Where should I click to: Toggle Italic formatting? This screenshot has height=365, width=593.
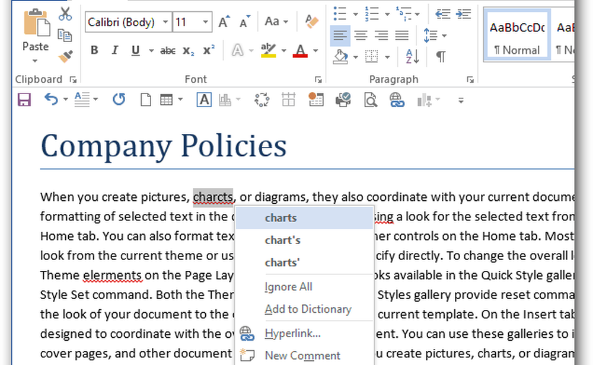click(x=114, y=51)
